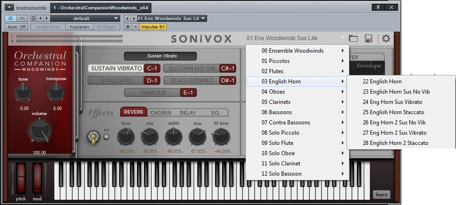Adjust the tune knob
The width and height of the screenshot is (456, 205).
(x=23, y=93)
